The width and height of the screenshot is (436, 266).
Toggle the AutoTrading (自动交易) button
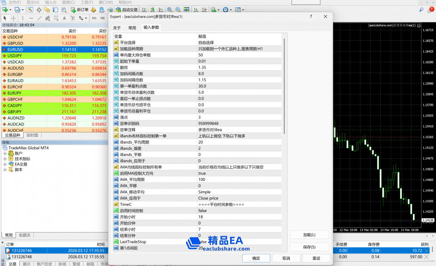(x=126, y=10)
